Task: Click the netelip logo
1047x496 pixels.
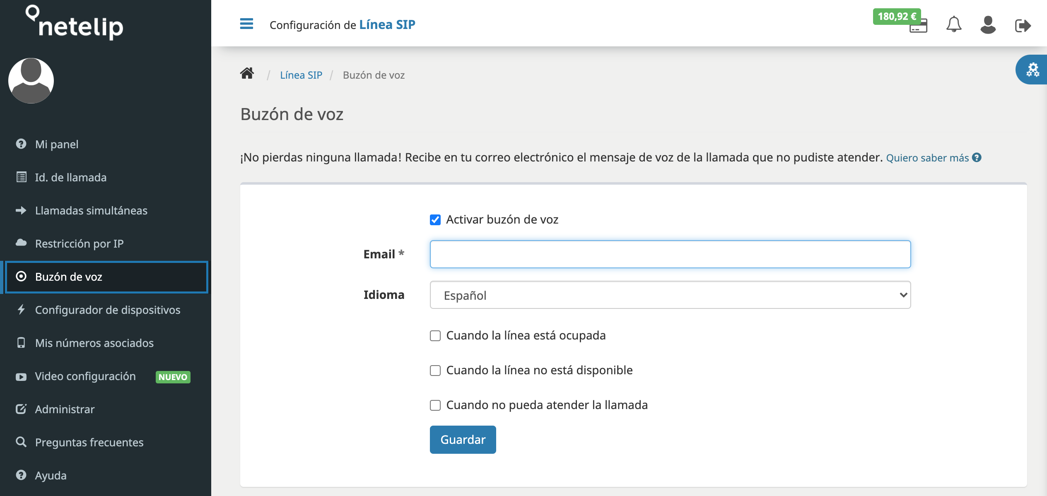Action: 75,23
